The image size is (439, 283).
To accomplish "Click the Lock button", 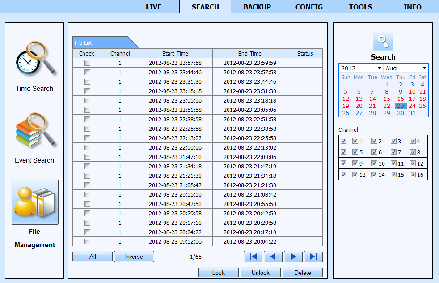I will [219, 273].
